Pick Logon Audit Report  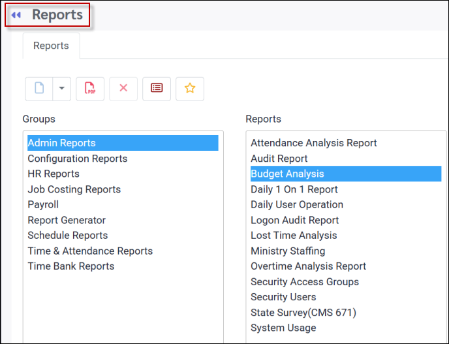pyautogui.click(x=346, y=220)
